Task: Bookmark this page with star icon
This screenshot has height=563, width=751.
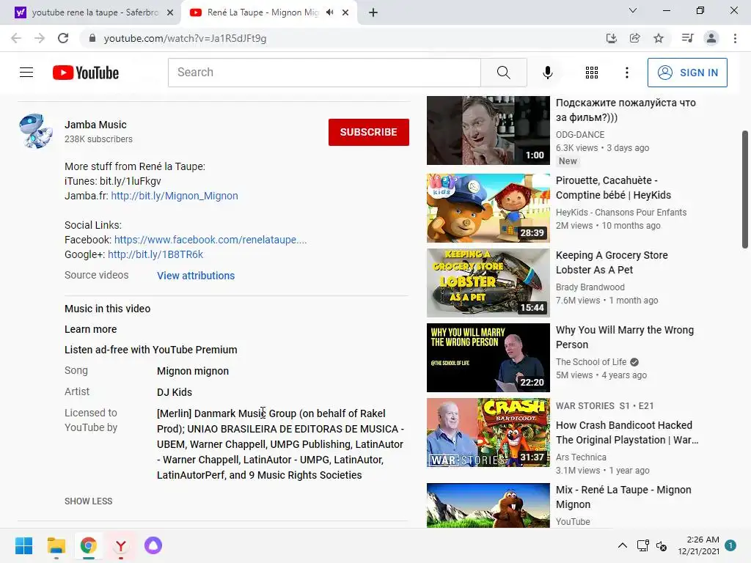Action: pos(659,38)
